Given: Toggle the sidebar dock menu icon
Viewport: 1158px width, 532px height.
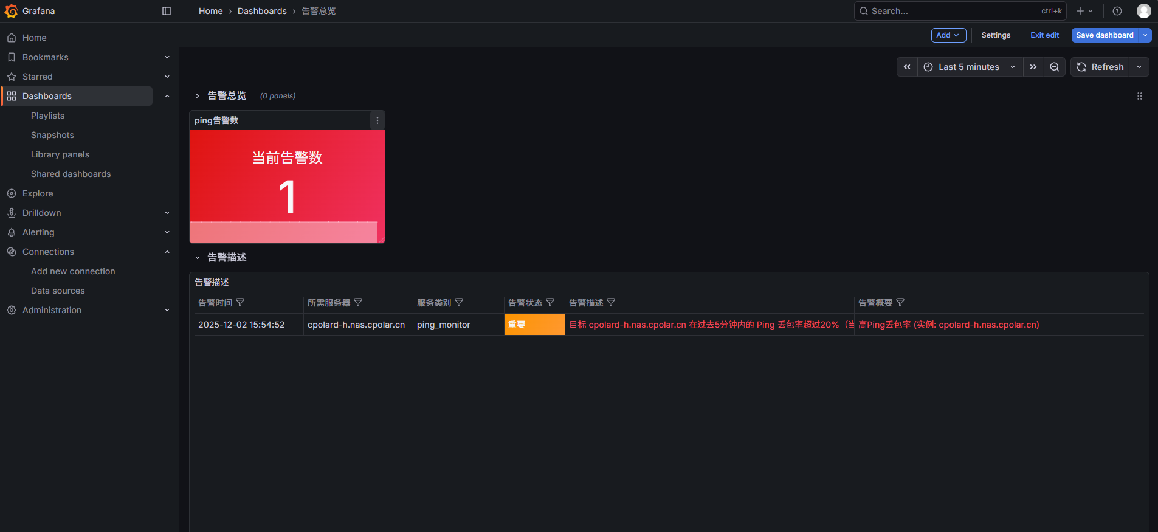Looking at the screenshot, I should click(x=167, y=11).
